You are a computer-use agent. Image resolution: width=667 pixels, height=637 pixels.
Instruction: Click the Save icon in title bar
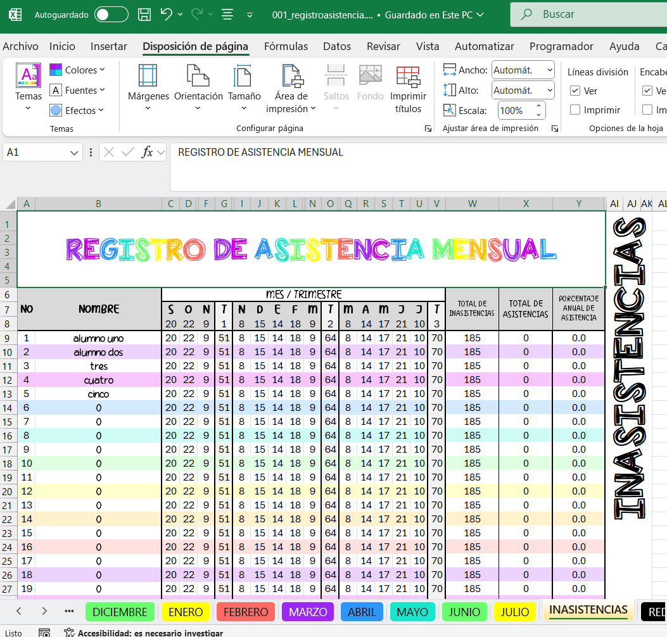click(144, 15)
